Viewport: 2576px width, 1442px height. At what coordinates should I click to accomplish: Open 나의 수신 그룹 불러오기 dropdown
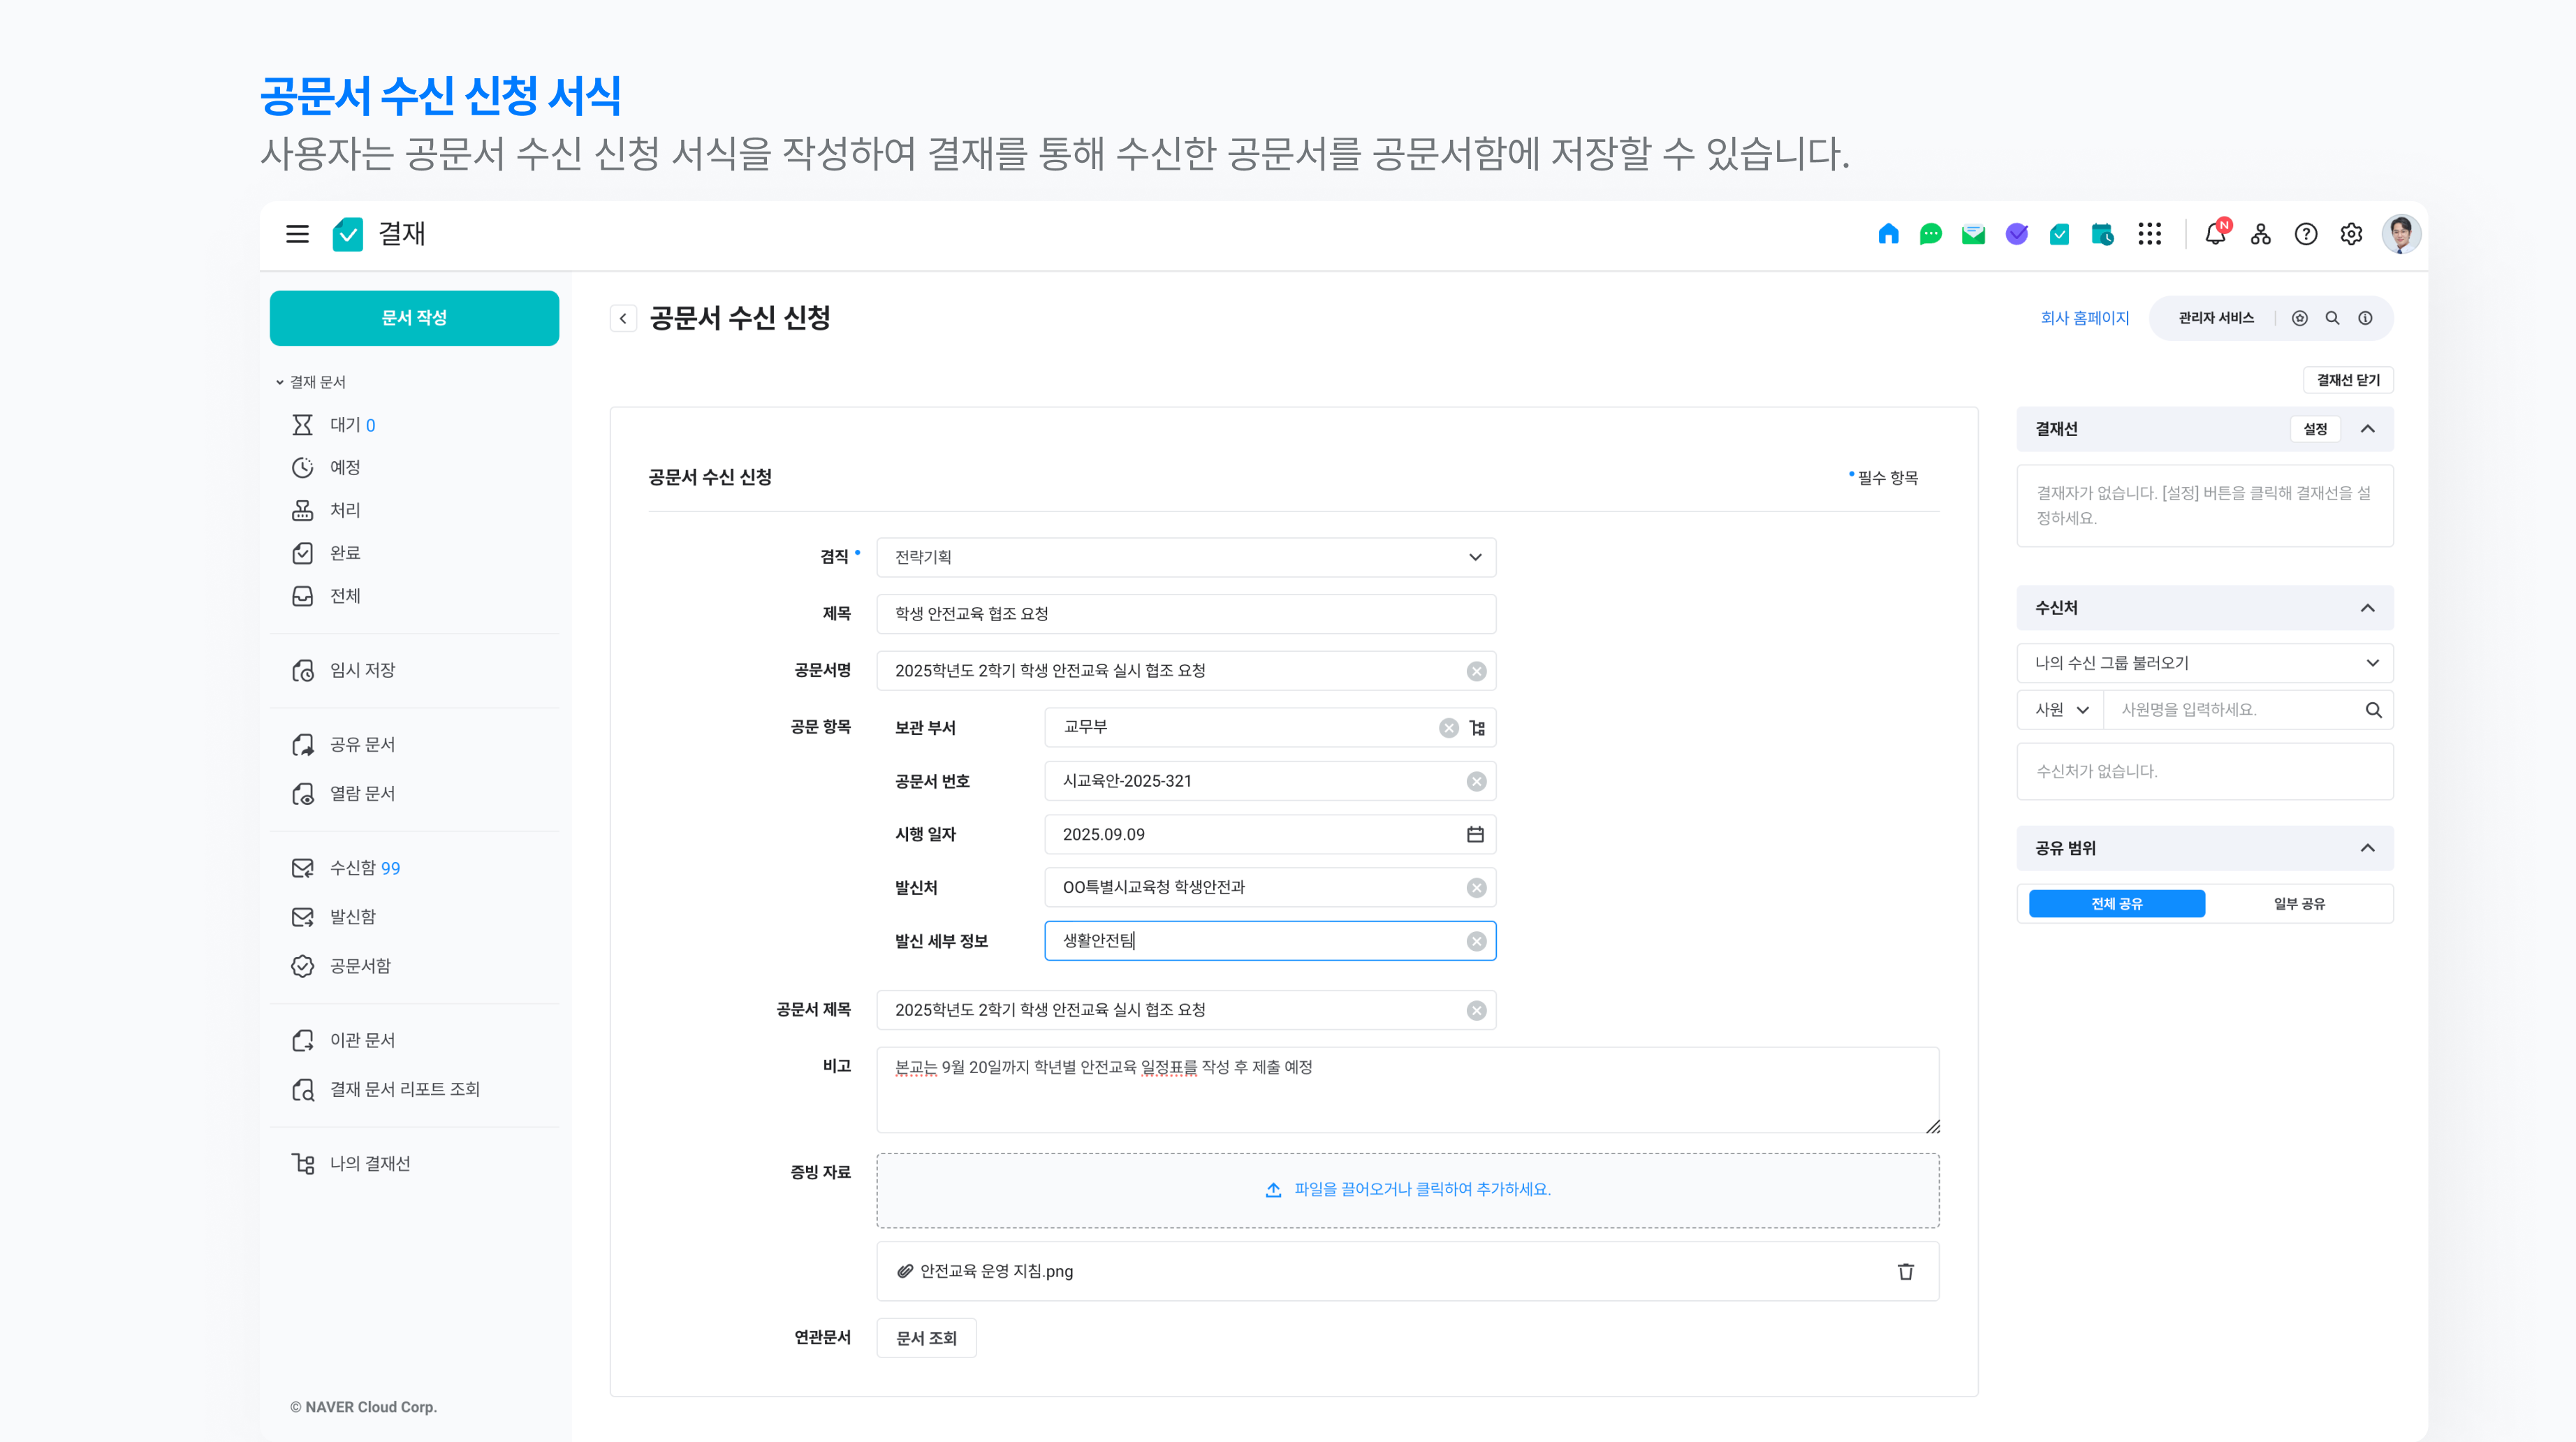2204,663
